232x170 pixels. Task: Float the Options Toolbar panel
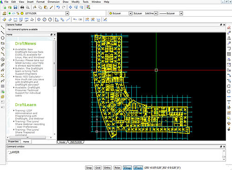[221, 25]
